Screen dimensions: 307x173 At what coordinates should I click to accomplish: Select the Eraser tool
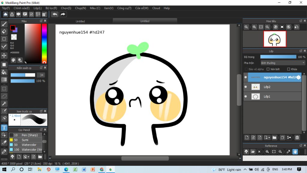point(4,32)
